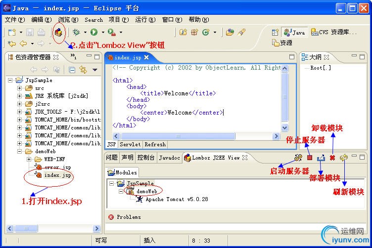Switch to the Servlet editor tab
This screenshot has height=248, width=372.
pos(130,144)
